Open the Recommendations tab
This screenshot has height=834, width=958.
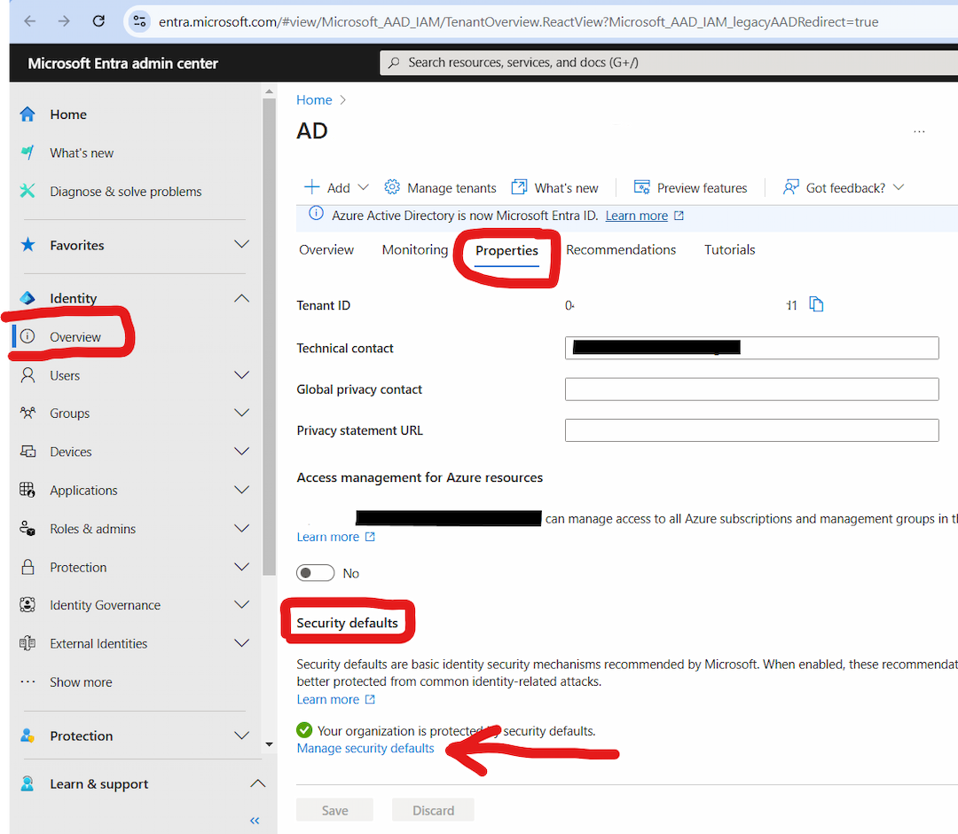click(x=621, y=250)
